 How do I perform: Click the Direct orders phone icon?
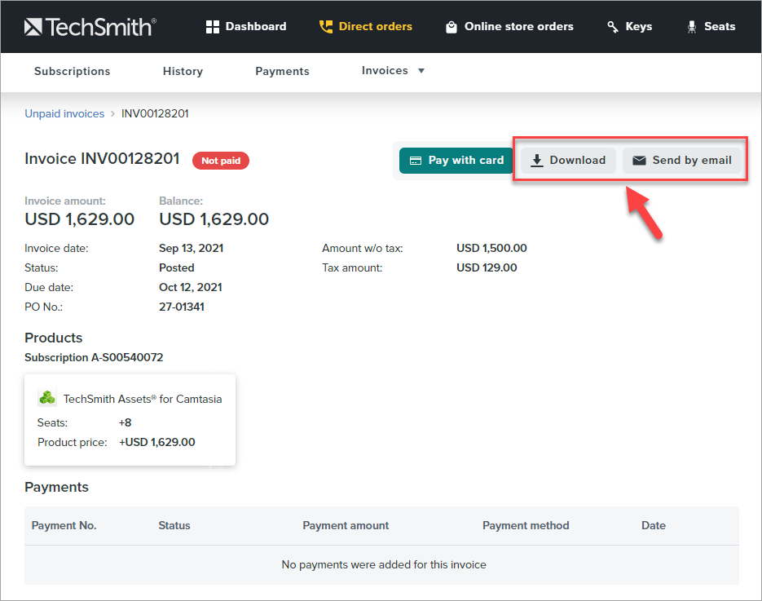(326, 27)
